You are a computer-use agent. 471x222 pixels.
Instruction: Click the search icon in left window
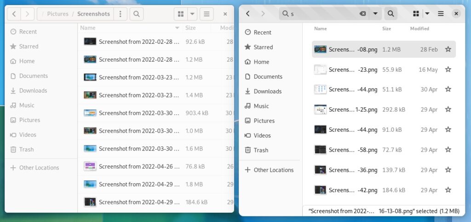[x=136, y=14]
